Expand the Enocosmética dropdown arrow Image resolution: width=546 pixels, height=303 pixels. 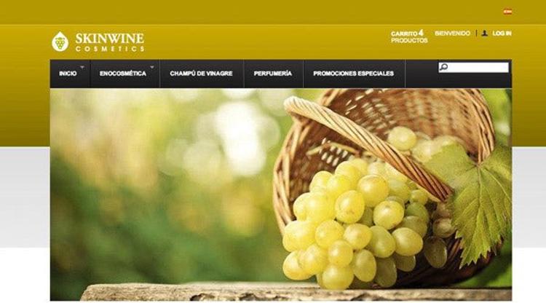(152, 66)
